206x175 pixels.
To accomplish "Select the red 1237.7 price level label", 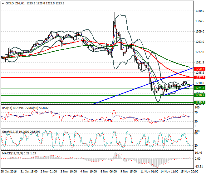I will 200,77.
